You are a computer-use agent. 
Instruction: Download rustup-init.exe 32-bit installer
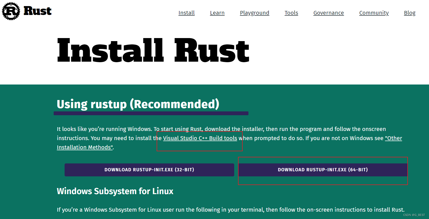click(149, 170)
